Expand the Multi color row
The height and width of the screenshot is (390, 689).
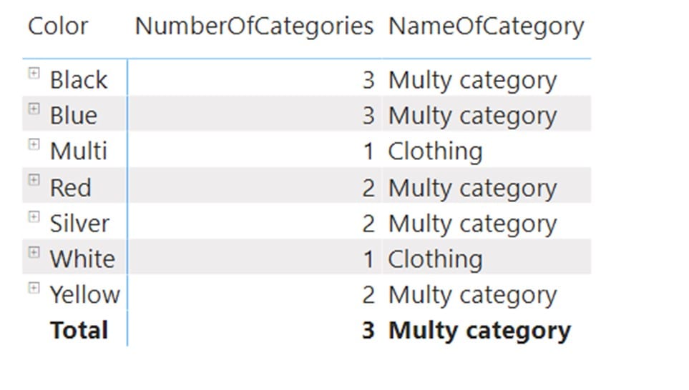tap(34, 144)
